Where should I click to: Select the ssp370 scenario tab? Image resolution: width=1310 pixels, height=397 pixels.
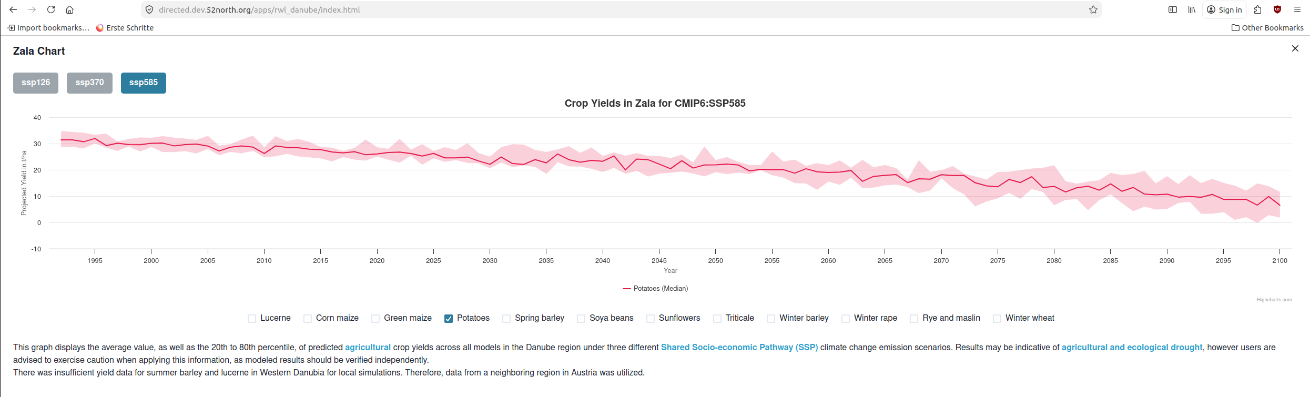pyautogui.click(x=89, y=83)
